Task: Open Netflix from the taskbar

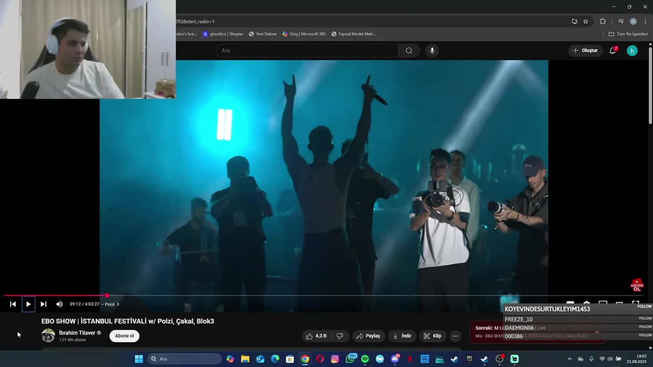Action: (410, 359)
